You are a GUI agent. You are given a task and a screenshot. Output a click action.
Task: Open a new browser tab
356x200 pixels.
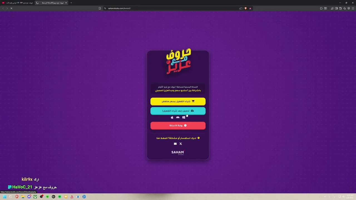(71, 3)
